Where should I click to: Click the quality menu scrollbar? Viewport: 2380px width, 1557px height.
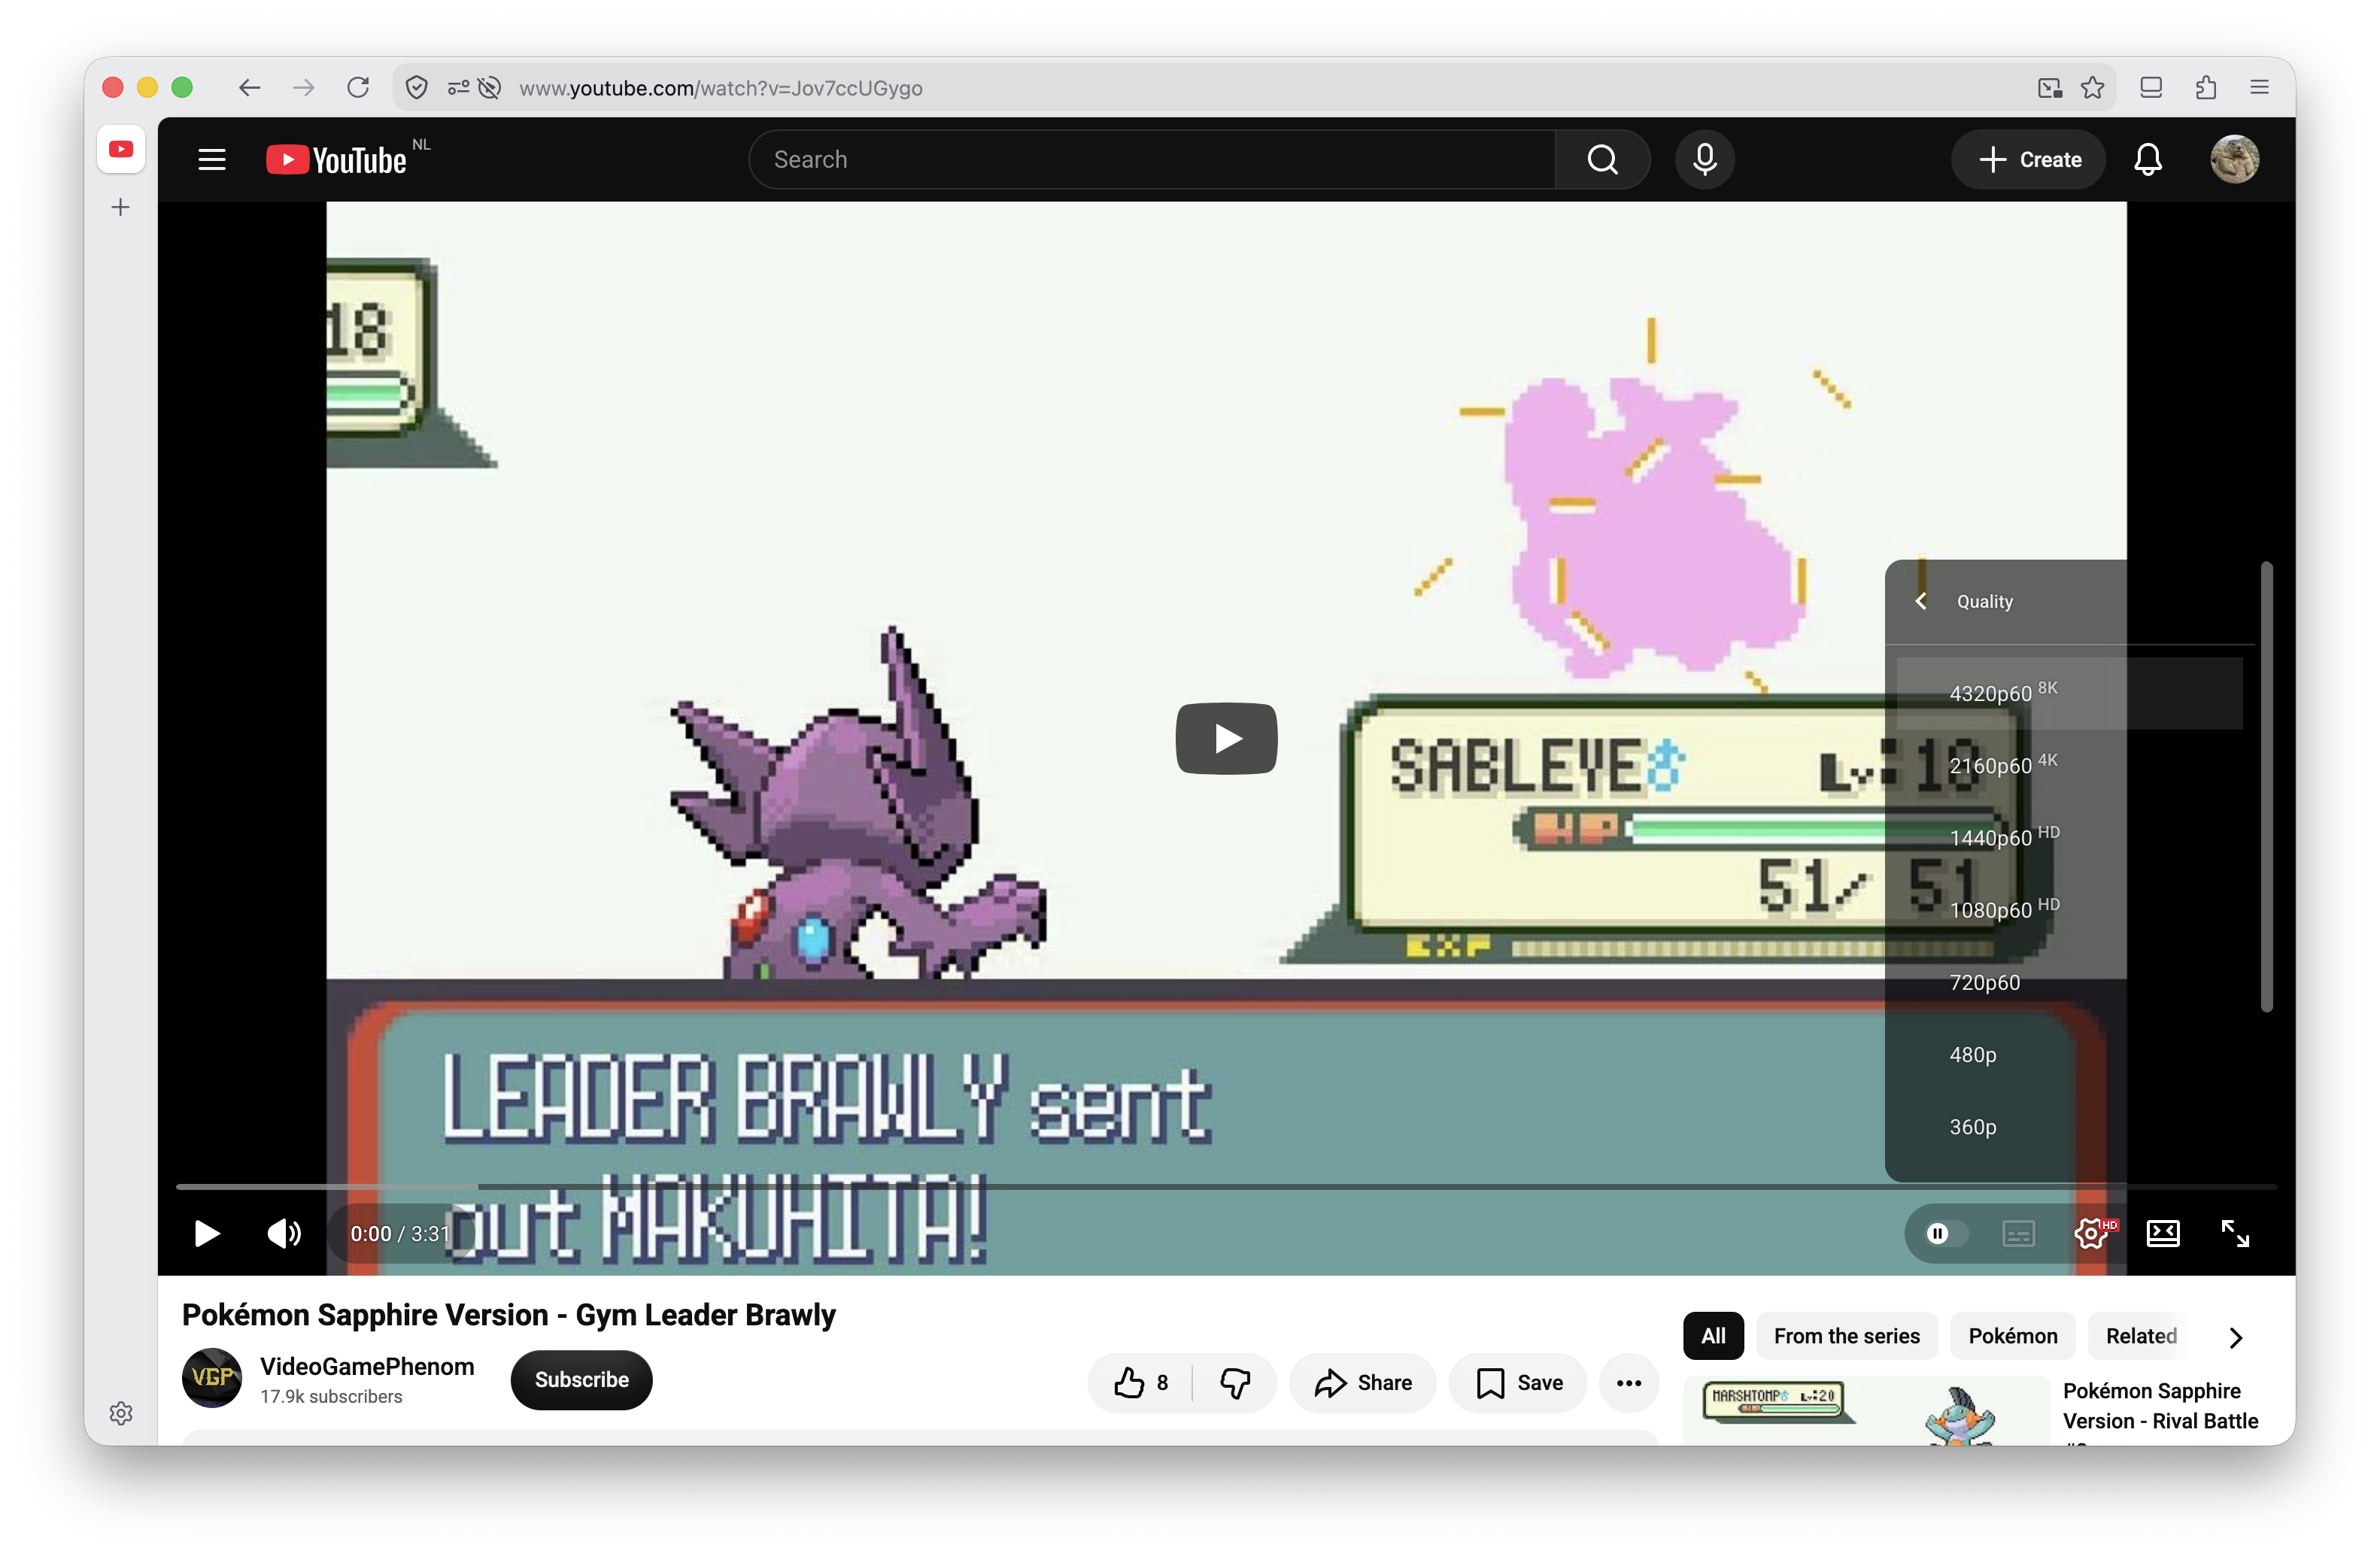pos(2266,787)
